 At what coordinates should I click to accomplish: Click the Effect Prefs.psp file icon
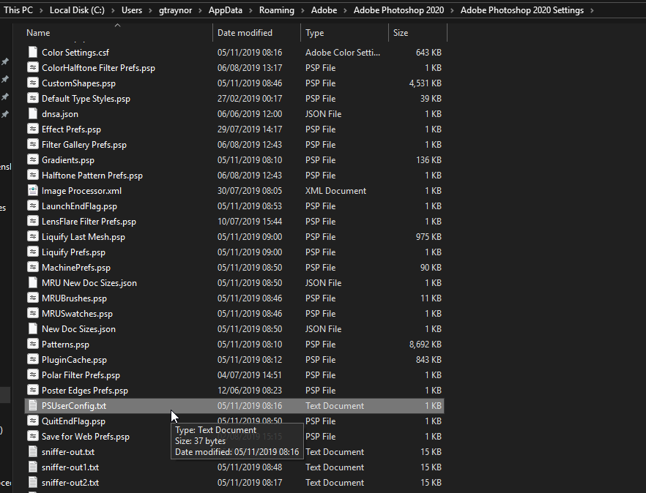click(x=32, y=129)
